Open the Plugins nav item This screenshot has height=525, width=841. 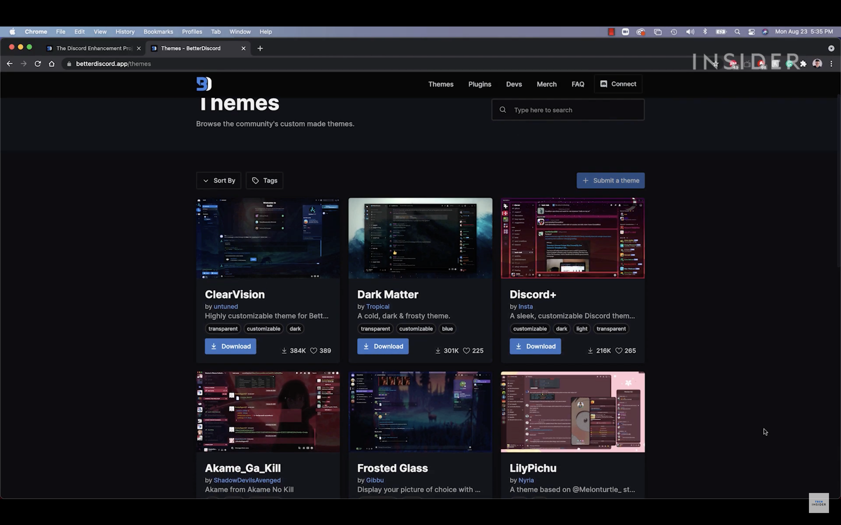click(480, 84)
